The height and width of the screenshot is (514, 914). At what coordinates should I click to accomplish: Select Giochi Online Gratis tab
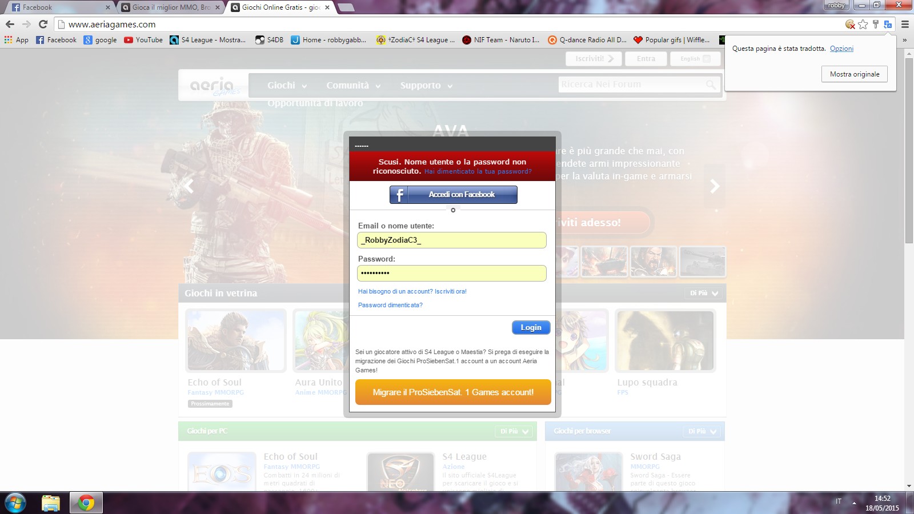(280, 7)
